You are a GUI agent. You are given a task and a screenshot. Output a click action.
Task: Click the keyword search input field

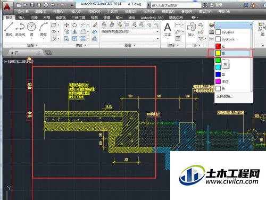[176, 5]
